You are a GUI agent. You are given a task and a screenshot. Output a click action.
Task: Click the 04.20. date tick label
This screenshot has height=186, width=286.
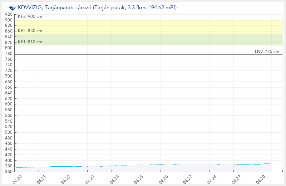(18, 179)
